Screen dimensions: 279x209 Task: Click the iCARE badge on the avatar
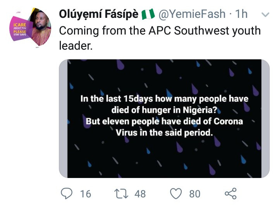tap(20, 29)
